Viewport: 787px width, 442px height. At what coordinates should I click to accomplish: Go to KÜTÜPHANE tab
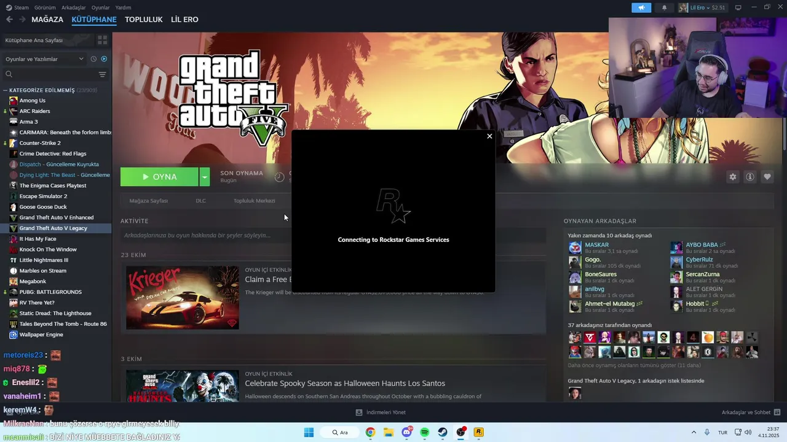tap(94, 20)
